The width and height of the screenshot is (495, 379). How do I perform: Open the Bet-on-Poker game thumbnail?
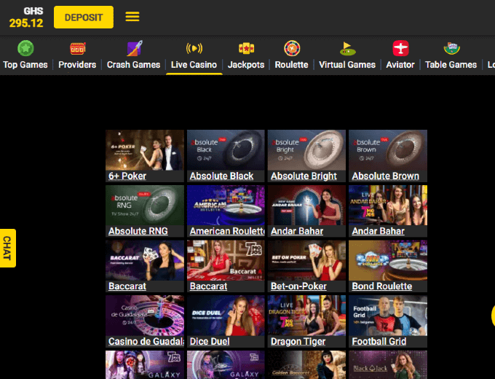tap(306, 260)
